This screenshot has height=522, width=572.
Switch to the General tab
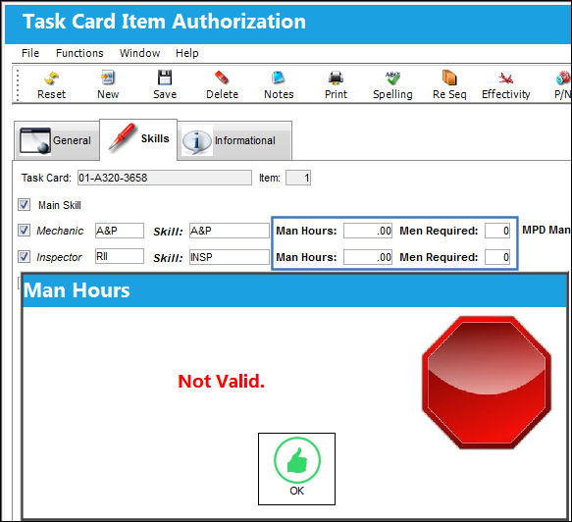click(57, 140)
